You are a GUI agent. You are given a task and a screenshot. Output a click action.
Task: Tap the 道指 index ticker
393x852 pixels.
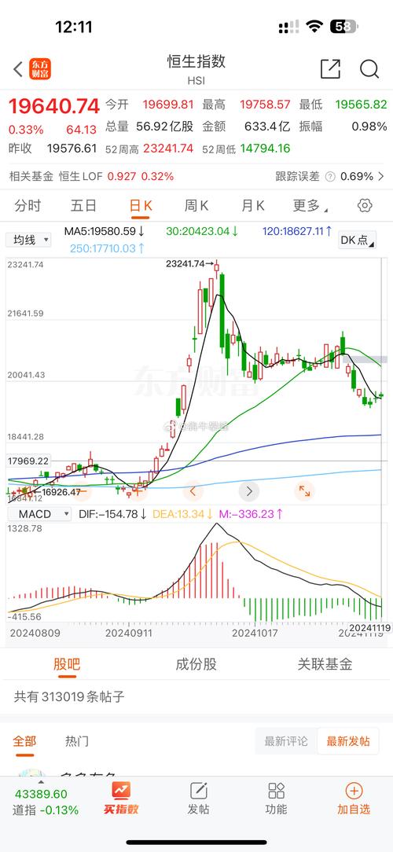click(46, 802)
